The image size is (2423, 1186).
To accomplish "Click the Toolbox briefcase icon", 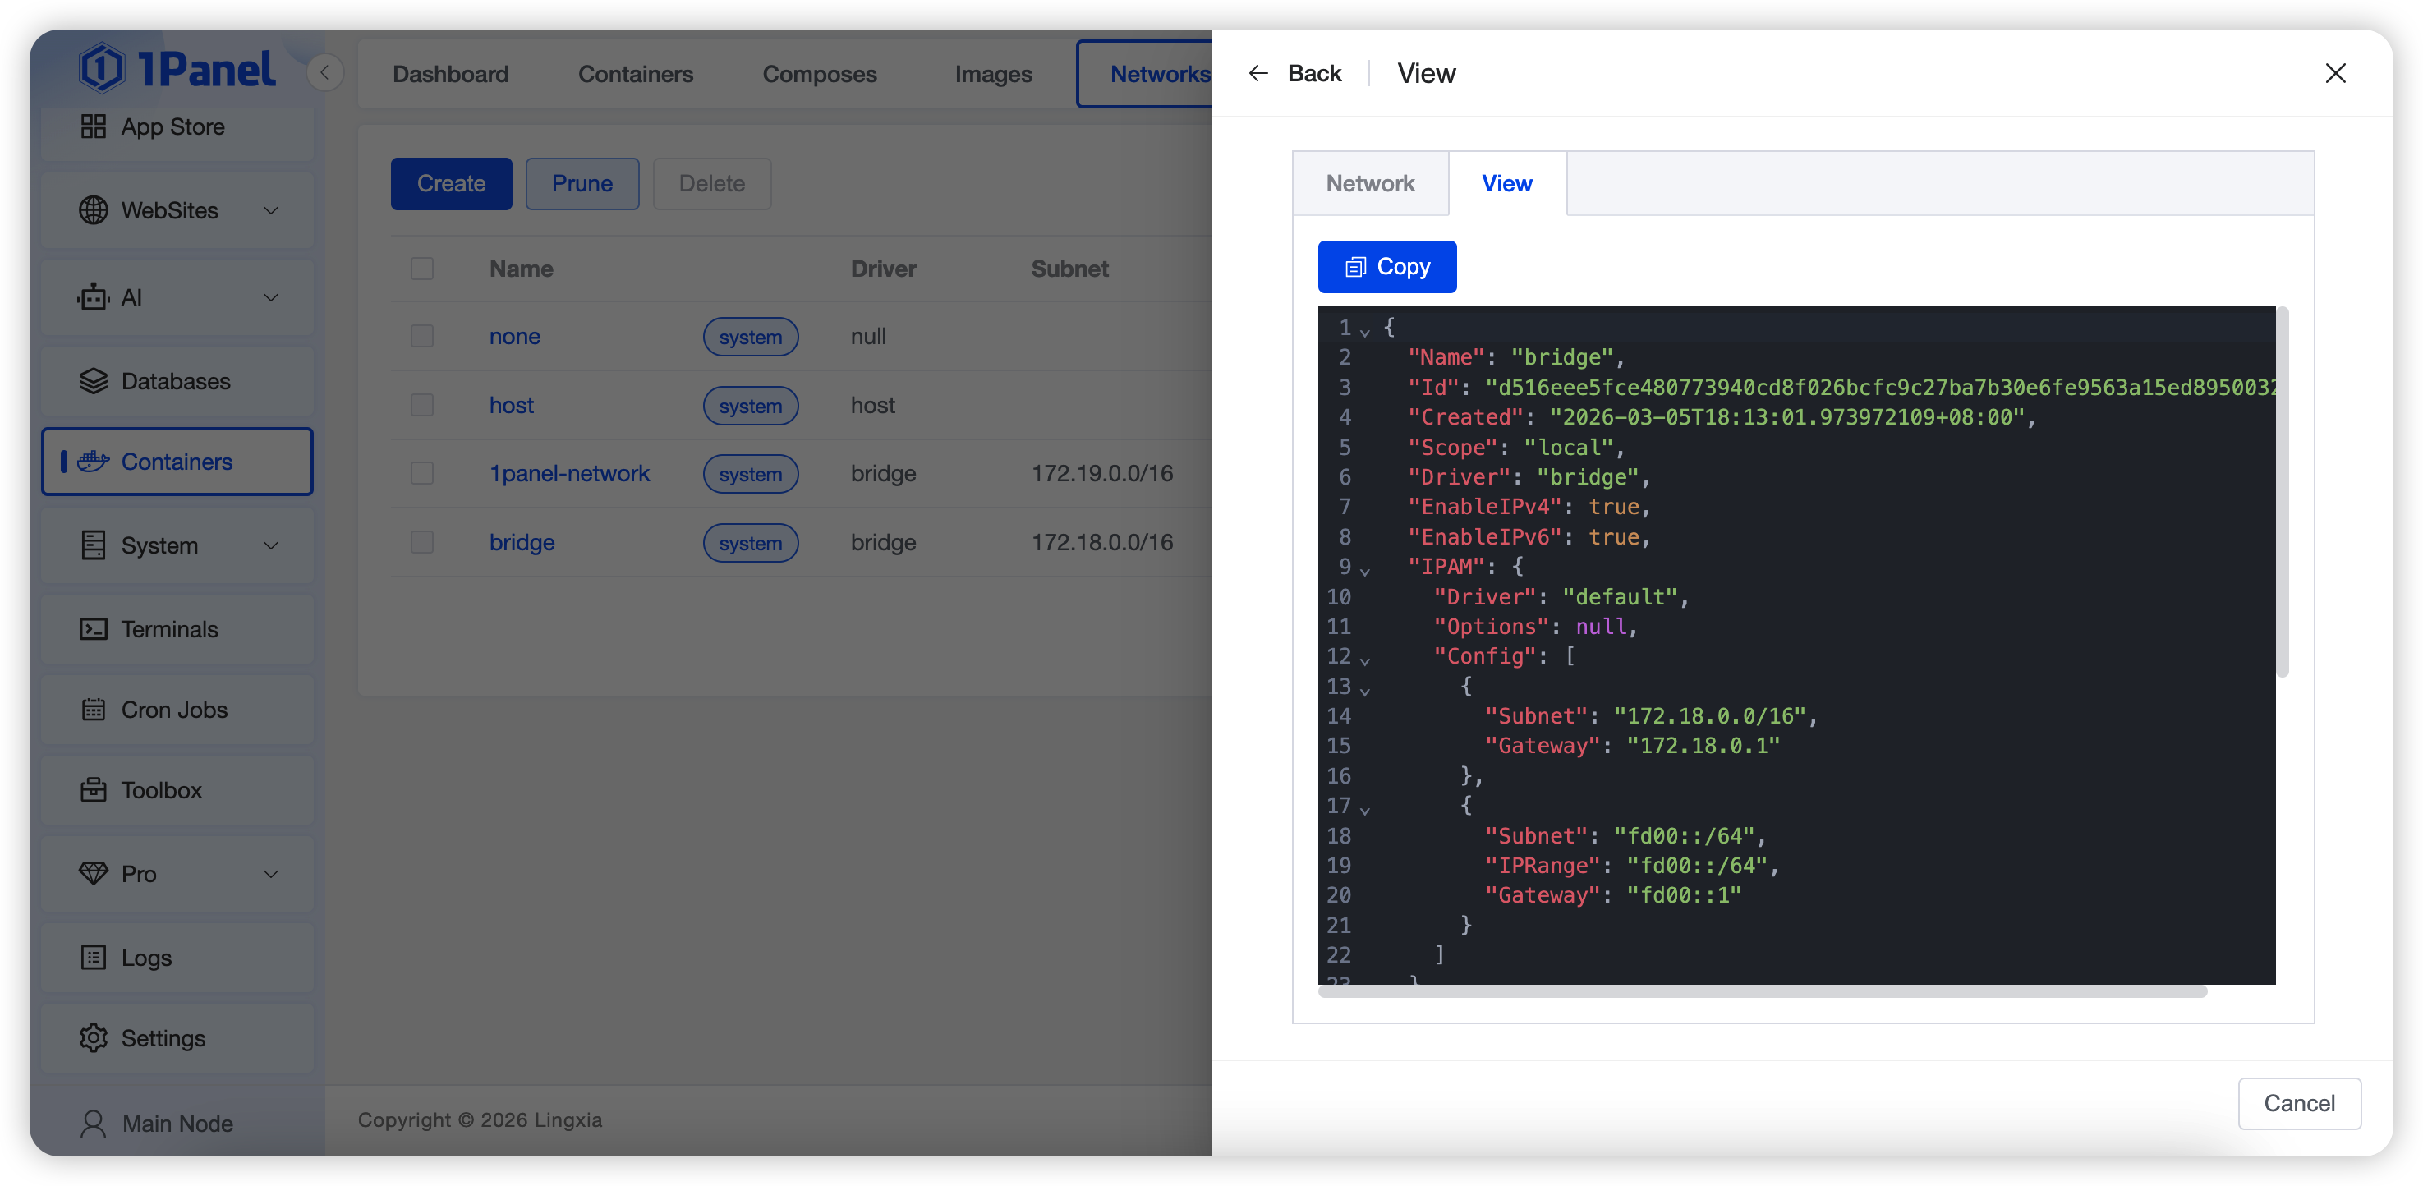I will tap(93, 790).
